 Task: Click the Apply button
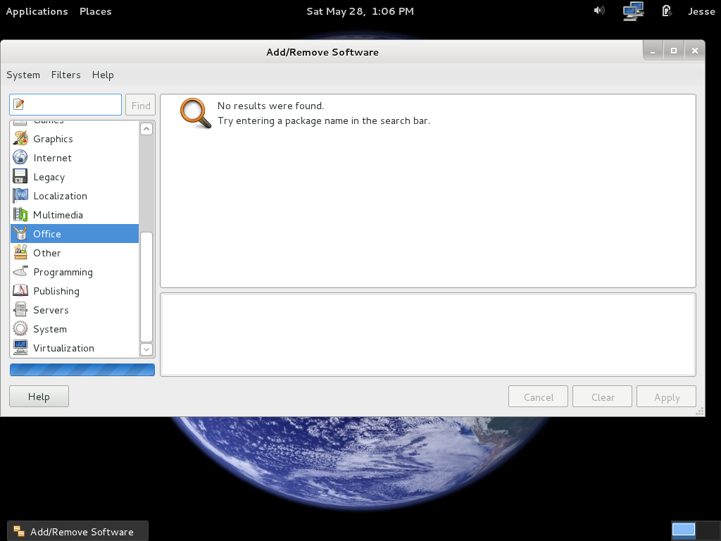(x=666, y=397)
